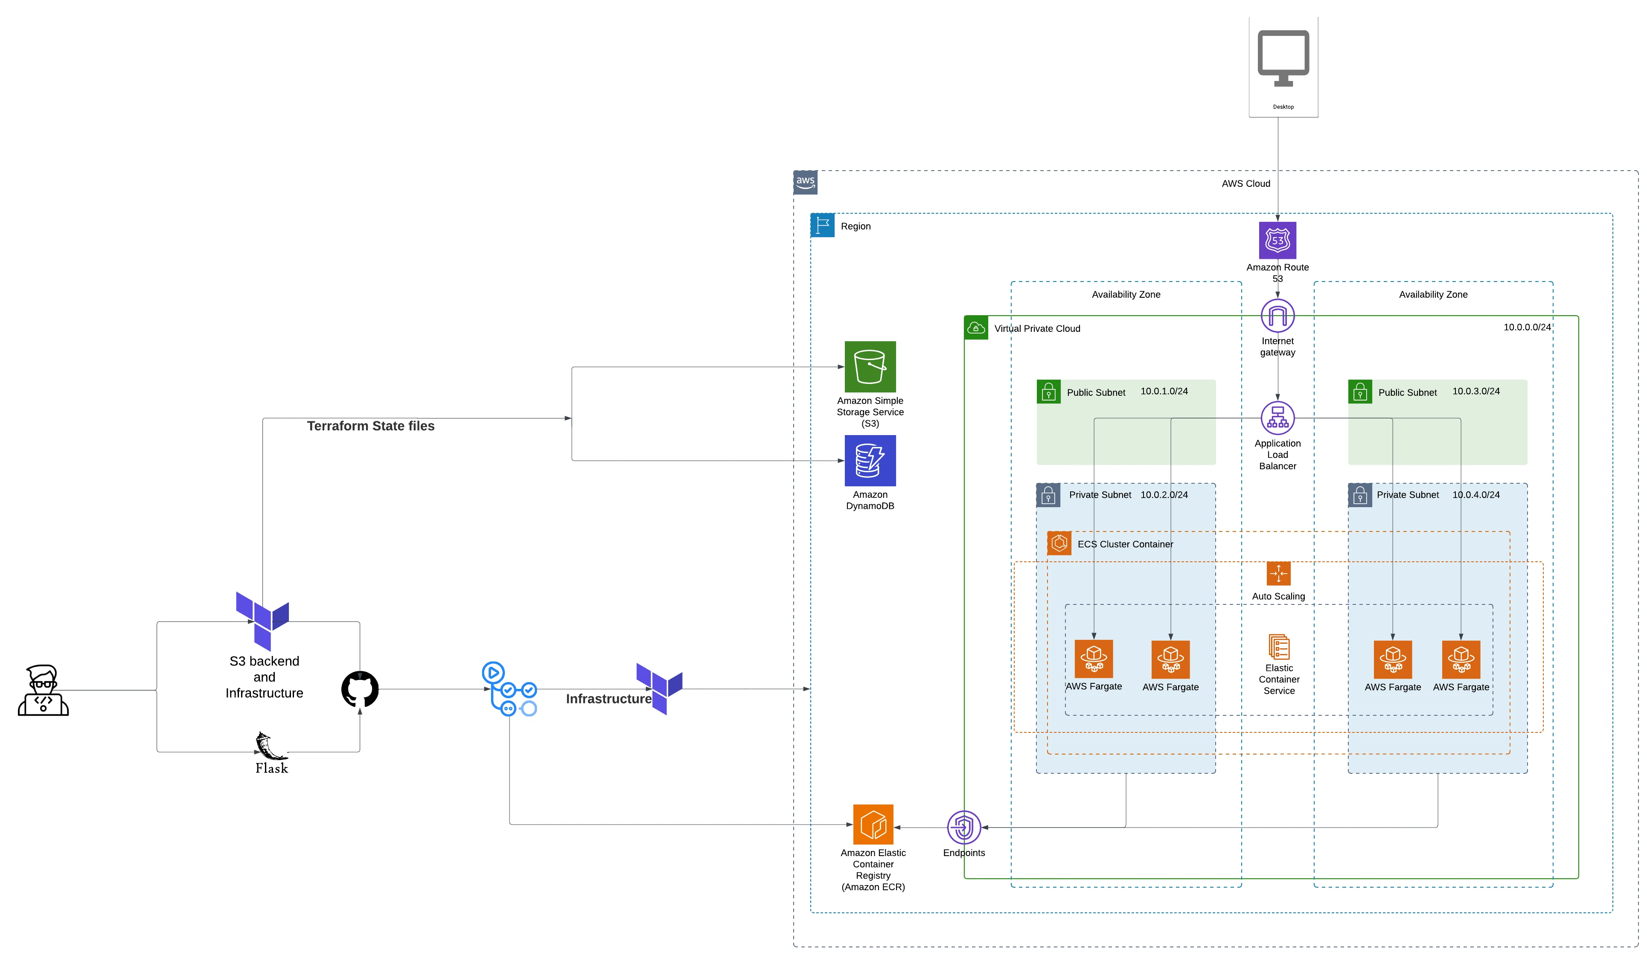Image resolution: width=1647 pixels, height=964 pixels.
Task: Click the GitHub octocat logo
Action: click(359, 689)
